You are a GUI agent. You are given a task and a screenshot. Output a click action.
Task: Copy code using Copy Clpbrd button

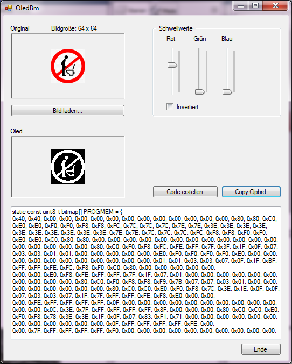pos(251,192)
